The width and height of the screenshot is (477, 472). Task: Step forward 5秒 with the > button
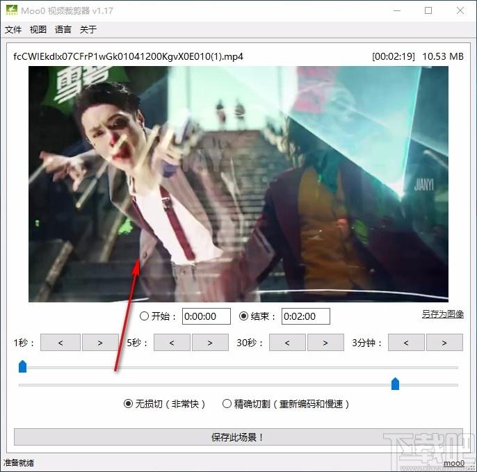point(210,343)
